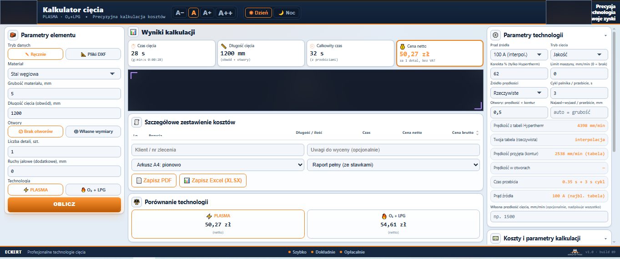
Task: Click the Klient / nr zlecenia field
Action: (x=217, y=150)
